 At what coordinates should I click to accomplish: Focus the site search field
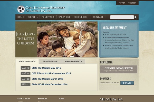click(122, 17)
